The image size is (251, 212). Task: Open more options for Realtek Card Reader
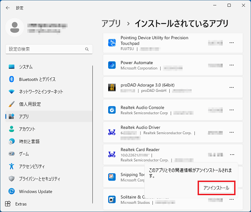pyautogui.click(x=232, y=155)
